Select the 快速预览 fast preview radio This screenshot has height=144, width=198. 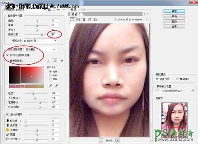(157, 79)
